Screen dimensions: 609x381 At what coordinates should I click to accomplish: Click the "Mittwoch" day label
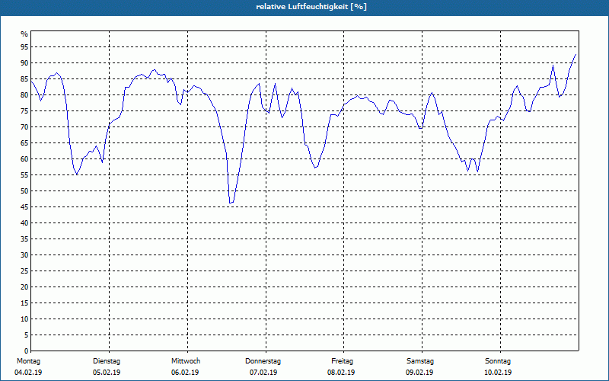[186, 361]
